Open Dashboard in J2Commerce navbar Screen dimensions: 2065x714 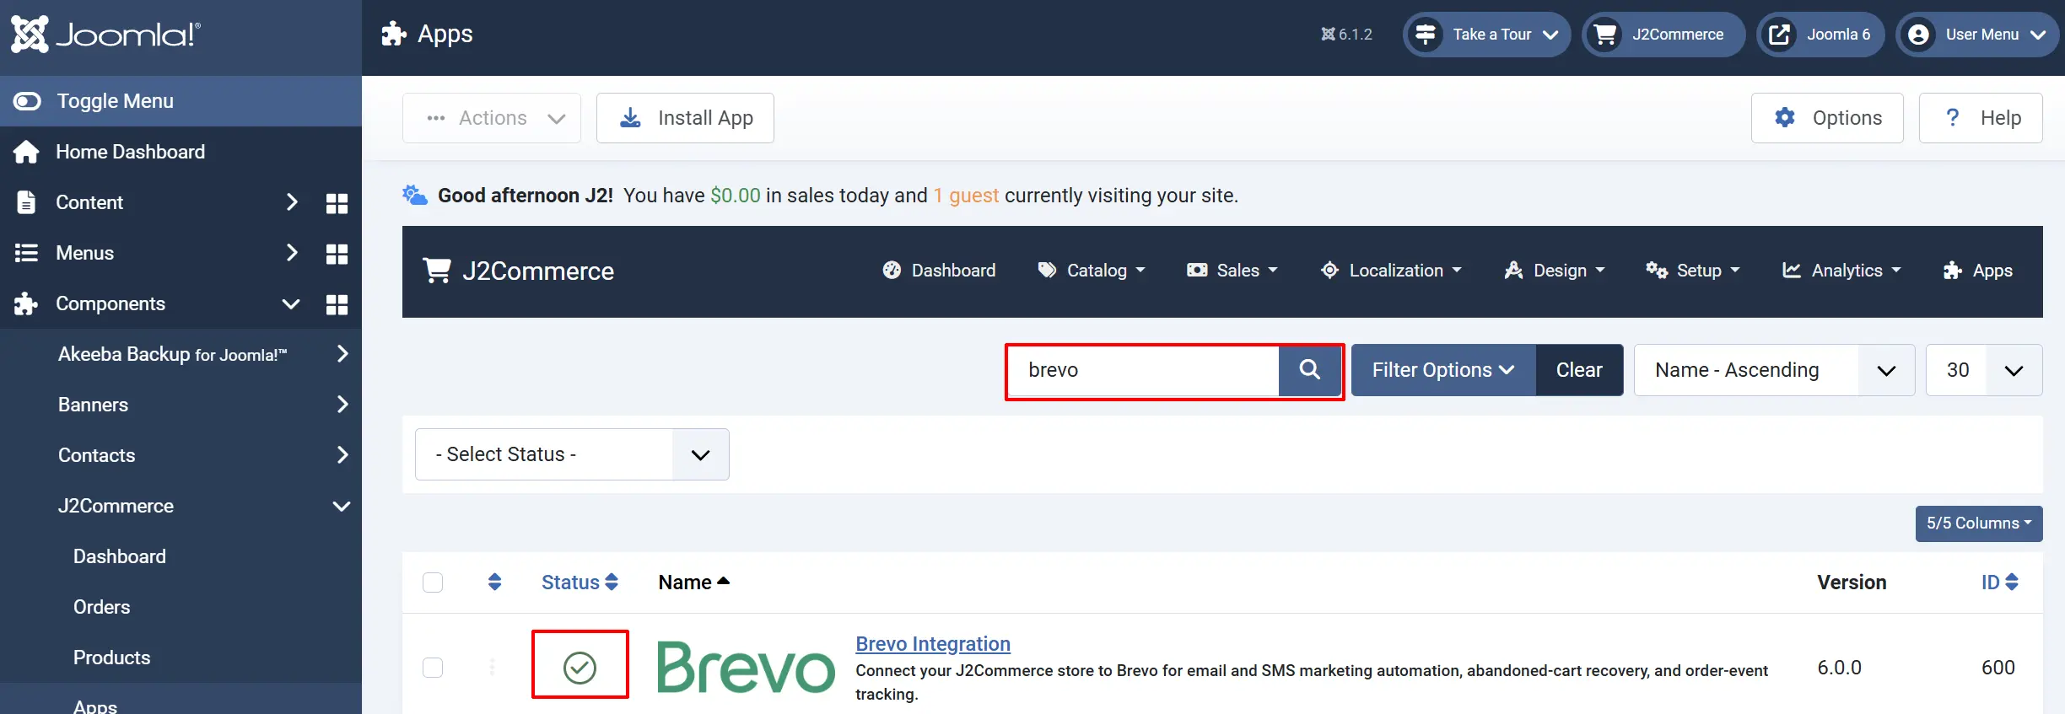(939, 271)
